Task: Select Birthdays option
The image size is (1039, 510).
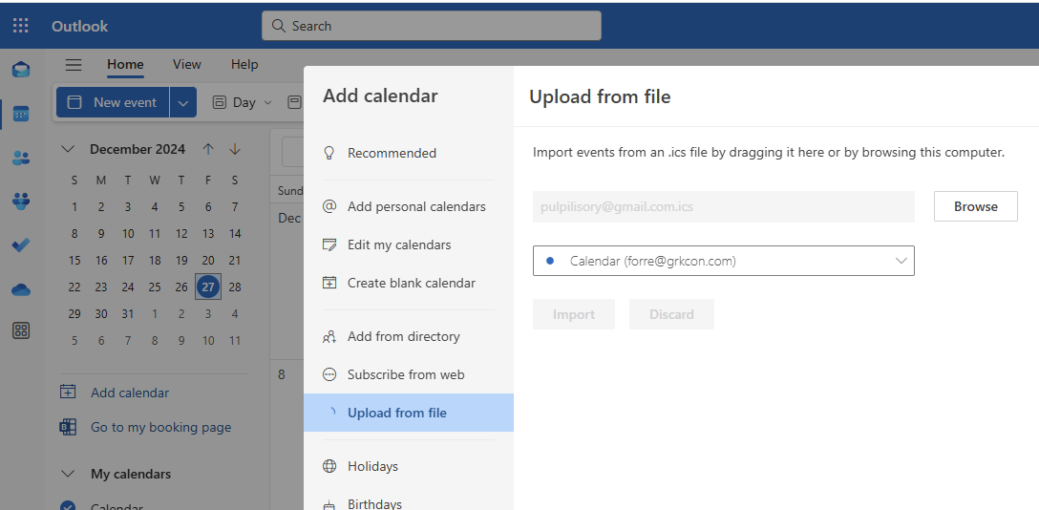Action: click(x=408, y=502)
